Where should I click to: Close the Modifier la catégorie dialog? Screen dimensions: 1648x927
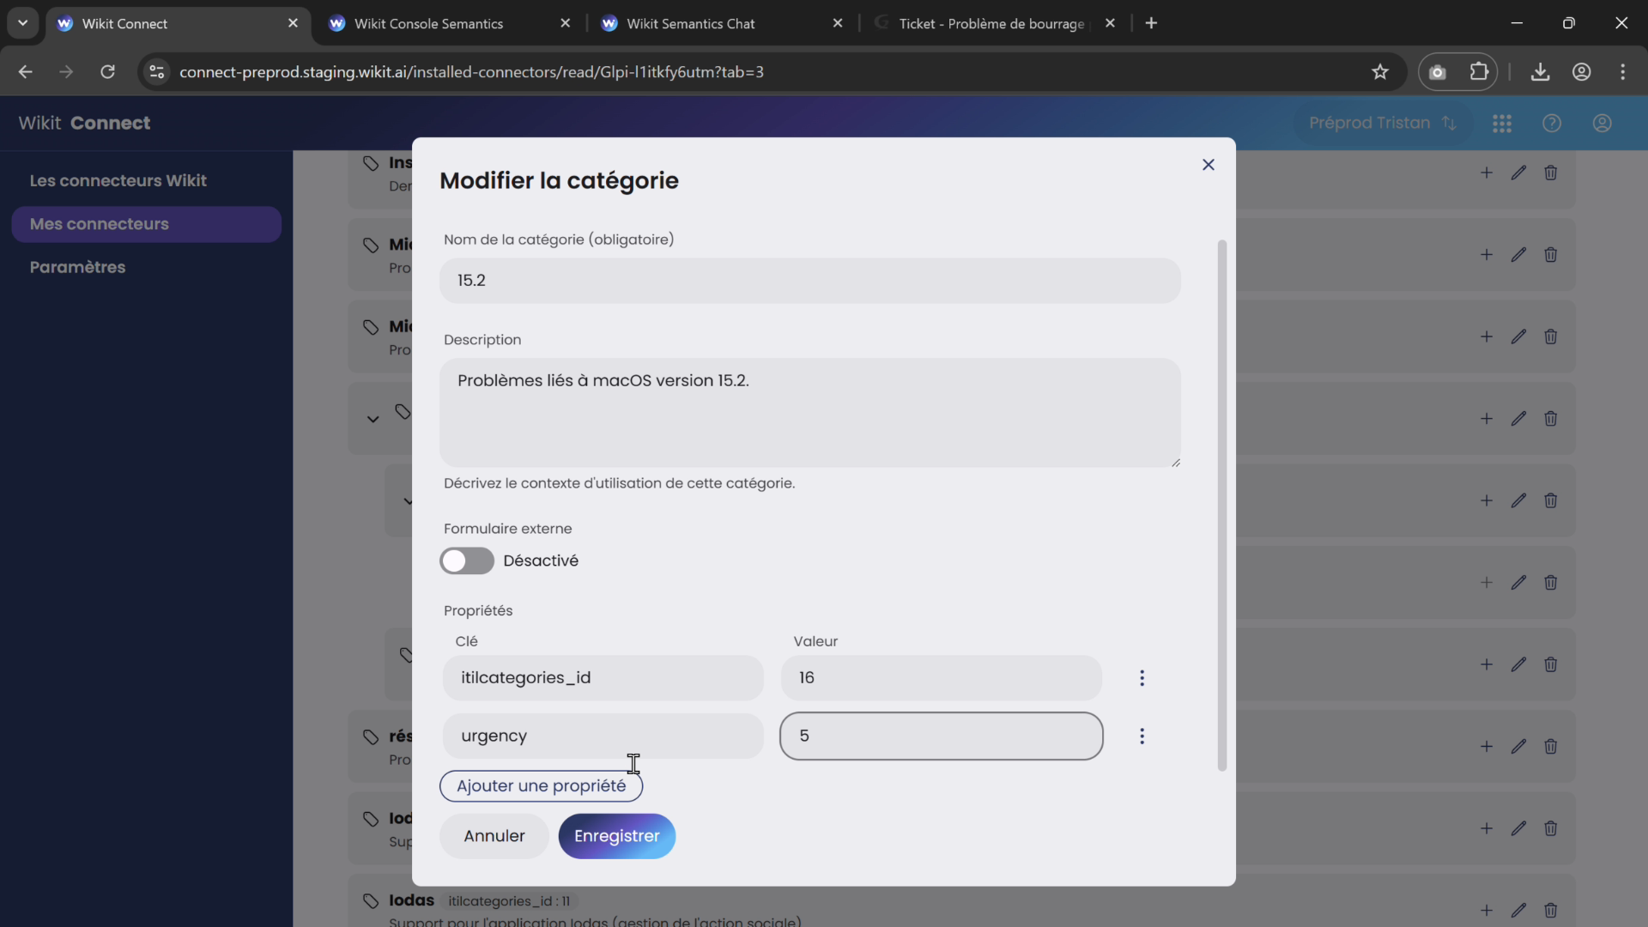tap(1208, 165)
